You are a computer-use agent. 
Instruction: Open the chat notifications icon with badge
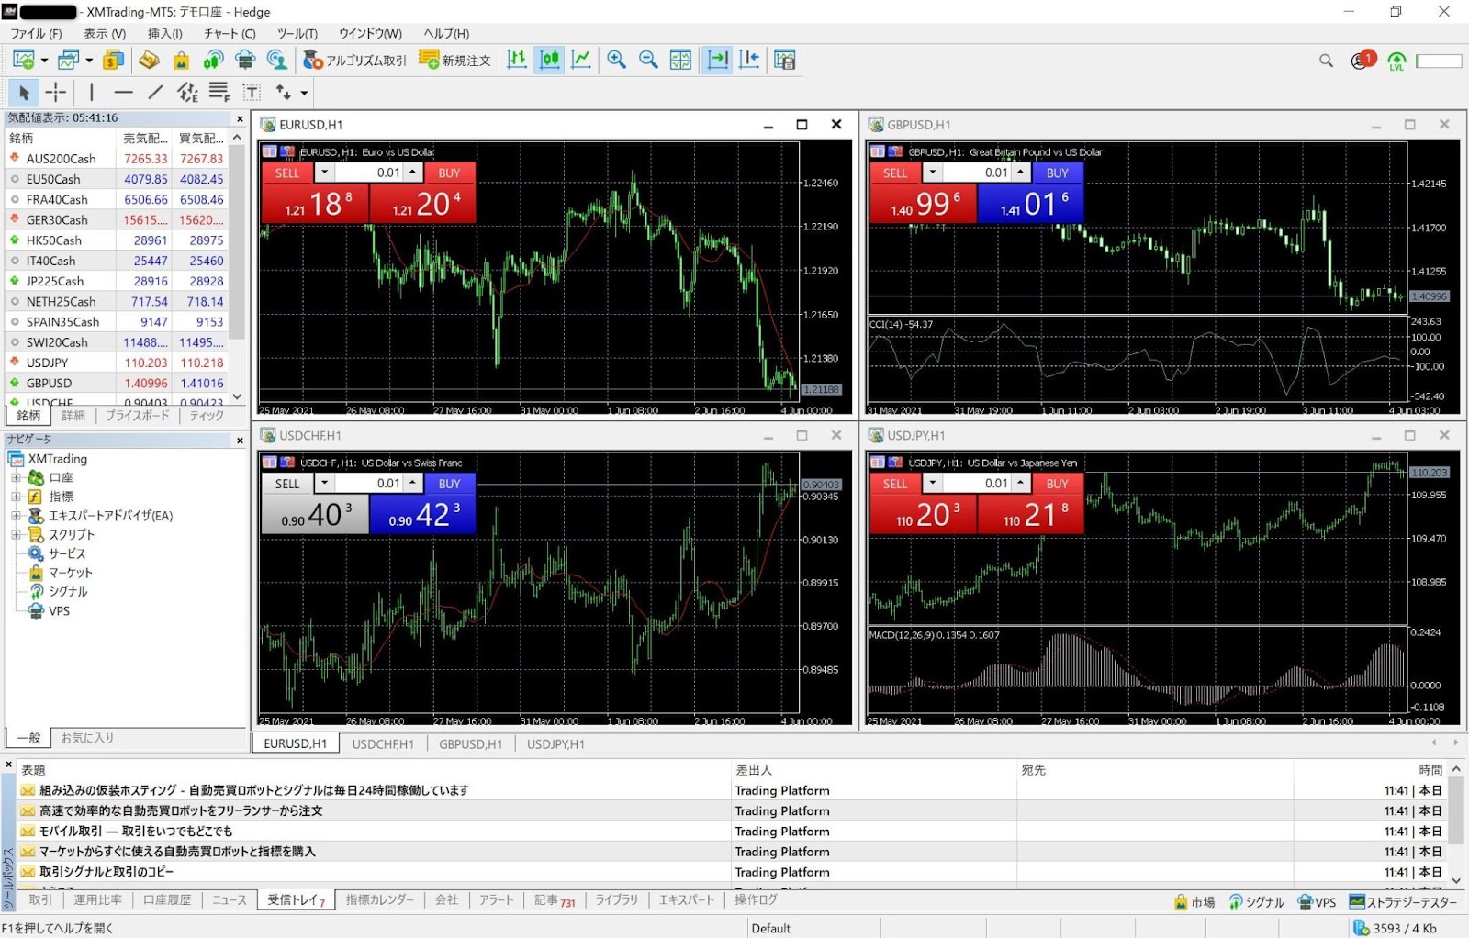[1362, 61]
